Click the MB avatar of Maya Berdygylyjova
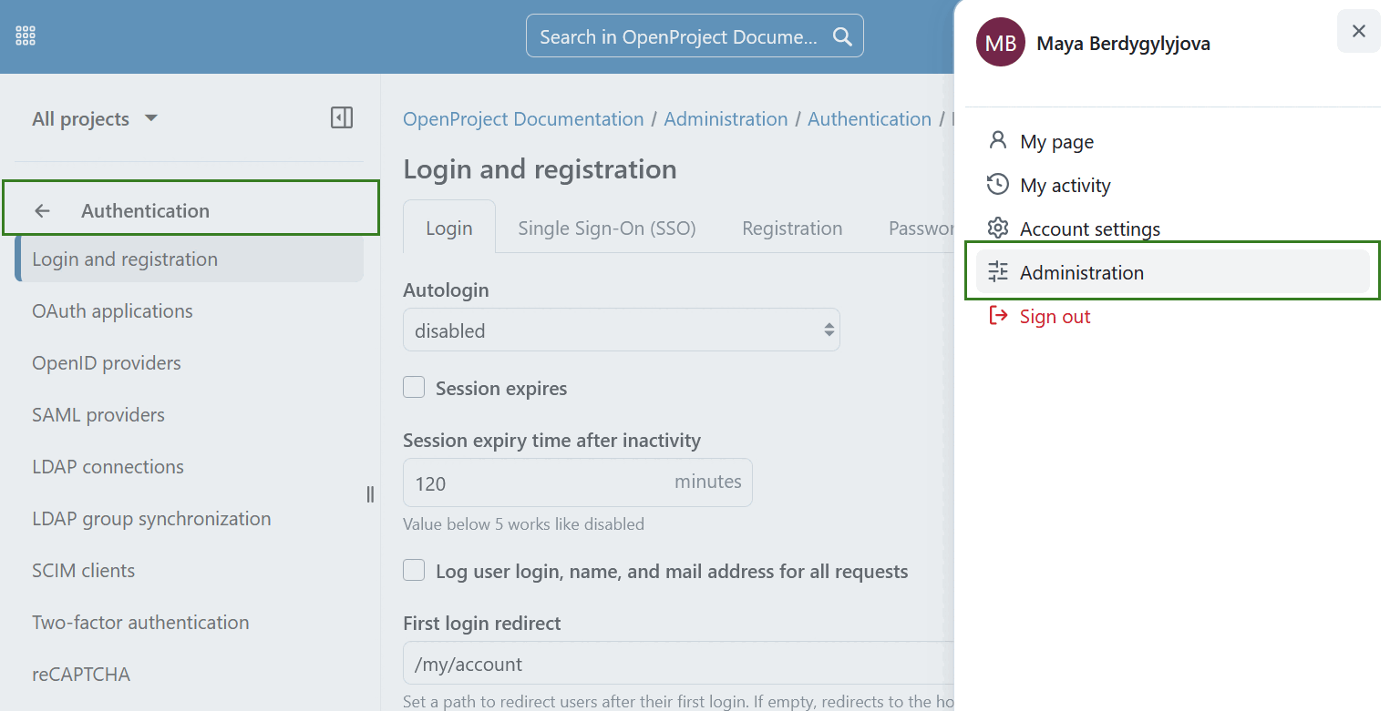Image resolution: width=1390 pixels, height=711 pixels. coord(1000,42)
